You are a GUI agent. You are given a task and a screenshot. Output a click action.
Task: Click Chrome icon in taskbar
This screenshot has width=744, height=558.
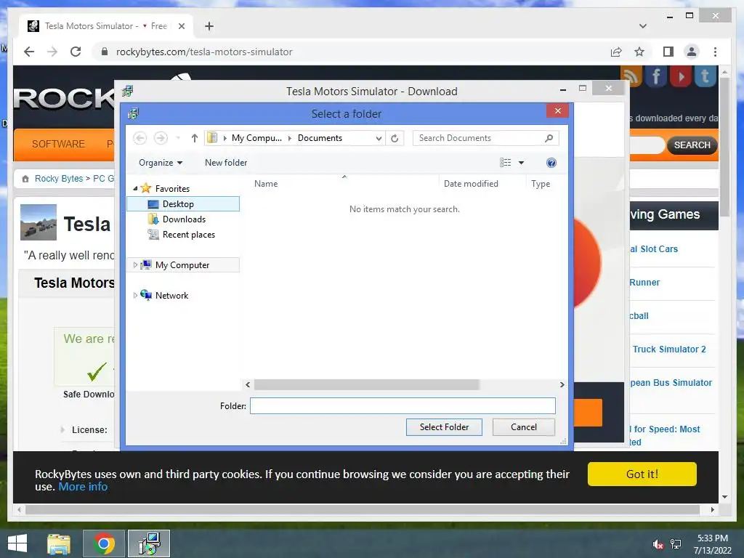(104, 543)
